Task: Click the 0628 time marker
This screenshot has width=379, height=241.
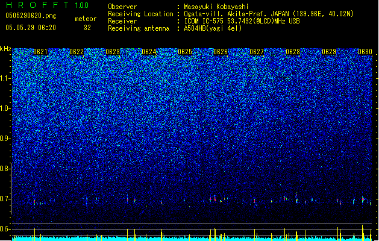Action: [x=293, y=52]
